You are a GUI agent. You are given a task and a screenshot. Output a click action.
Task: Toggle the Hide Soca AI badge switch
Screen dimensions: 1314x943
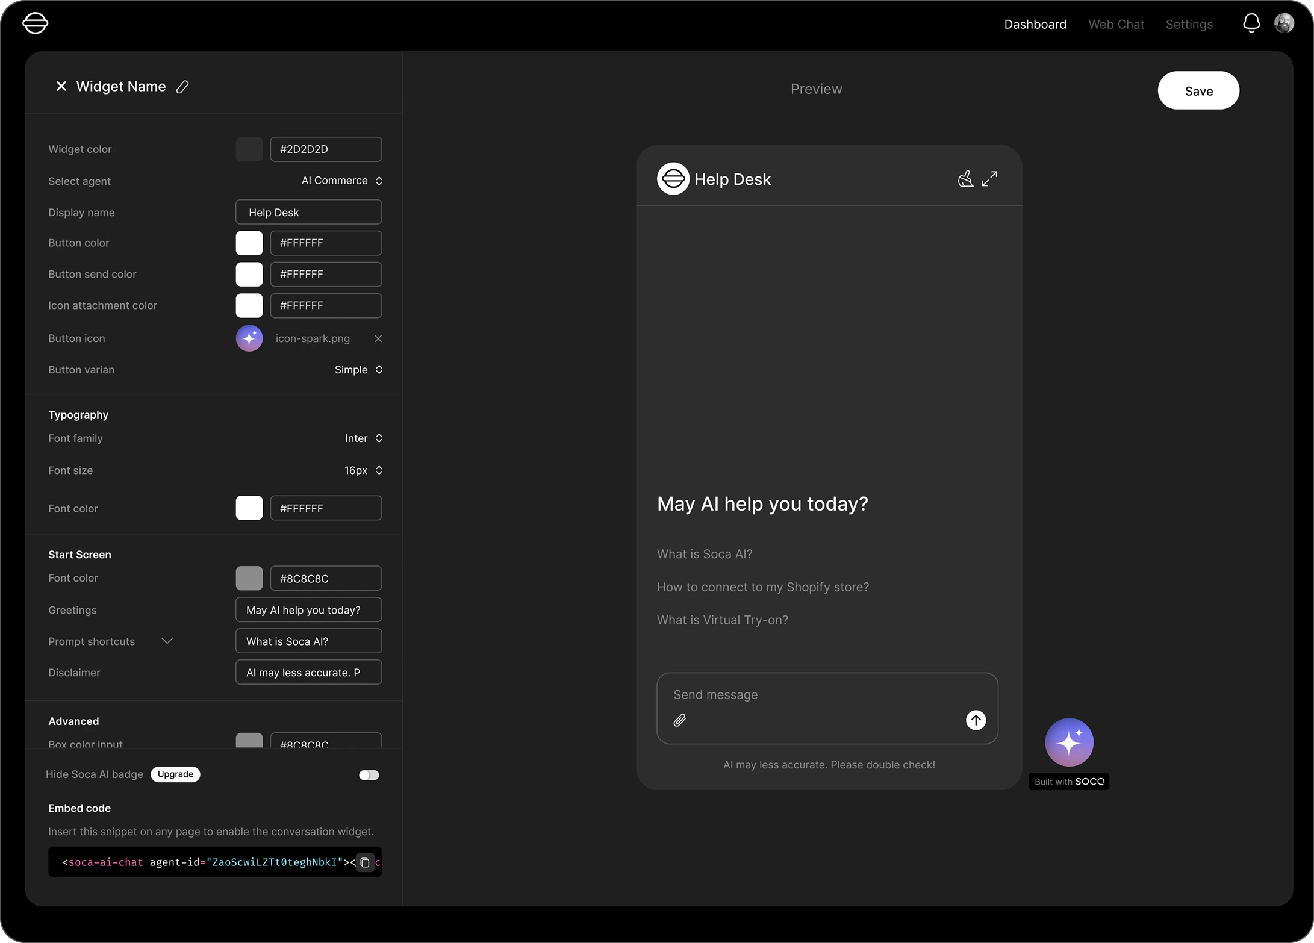click(369, 775)
